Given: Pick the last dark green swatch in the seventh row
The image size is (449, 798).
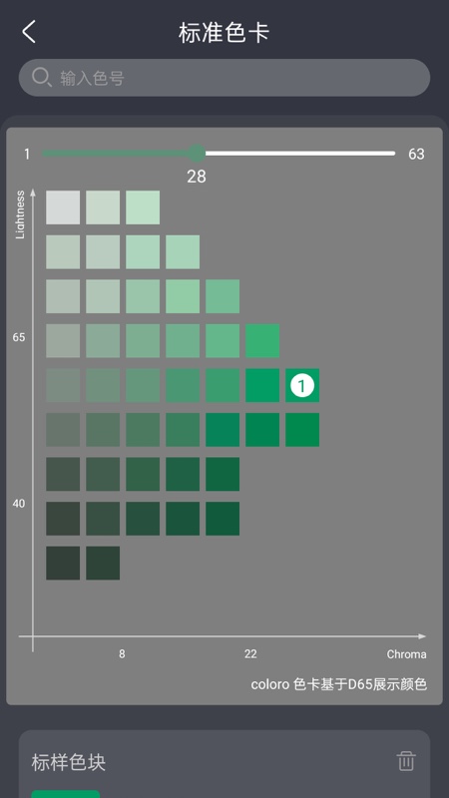Looking at the screenshot, I should click(x=223, y=475).
